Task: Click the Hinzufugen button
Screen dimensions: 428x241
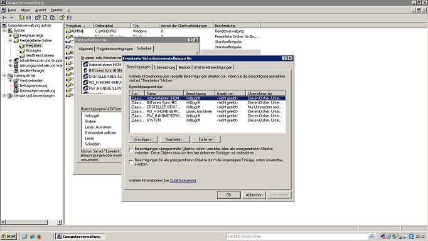Action: tap(144, 139)
